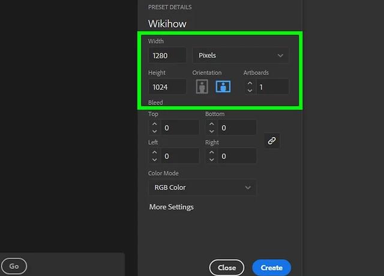
Task: Increase Bottom bleed with up arrow
Action: click(x=212, y=124)
